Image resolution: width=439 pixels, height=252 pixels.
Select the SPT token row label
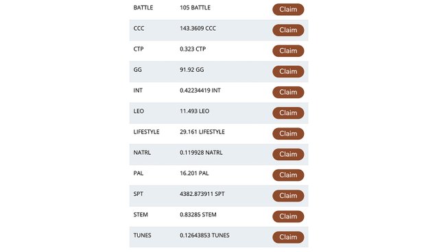[x=138, y=194]
